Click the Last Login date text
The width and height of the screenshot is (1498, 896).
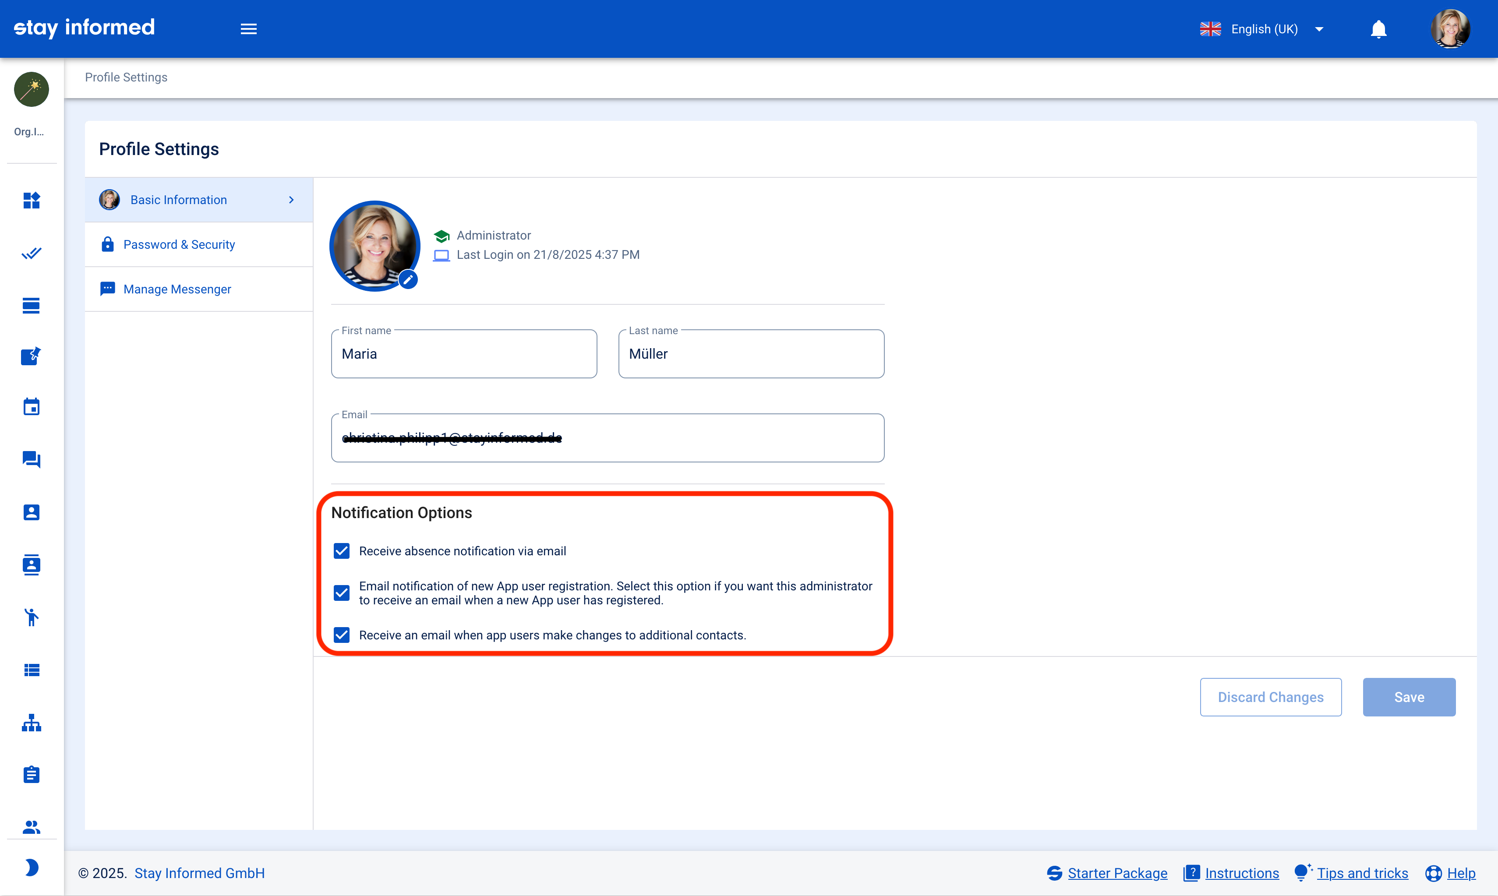click(x=548, y=255)
